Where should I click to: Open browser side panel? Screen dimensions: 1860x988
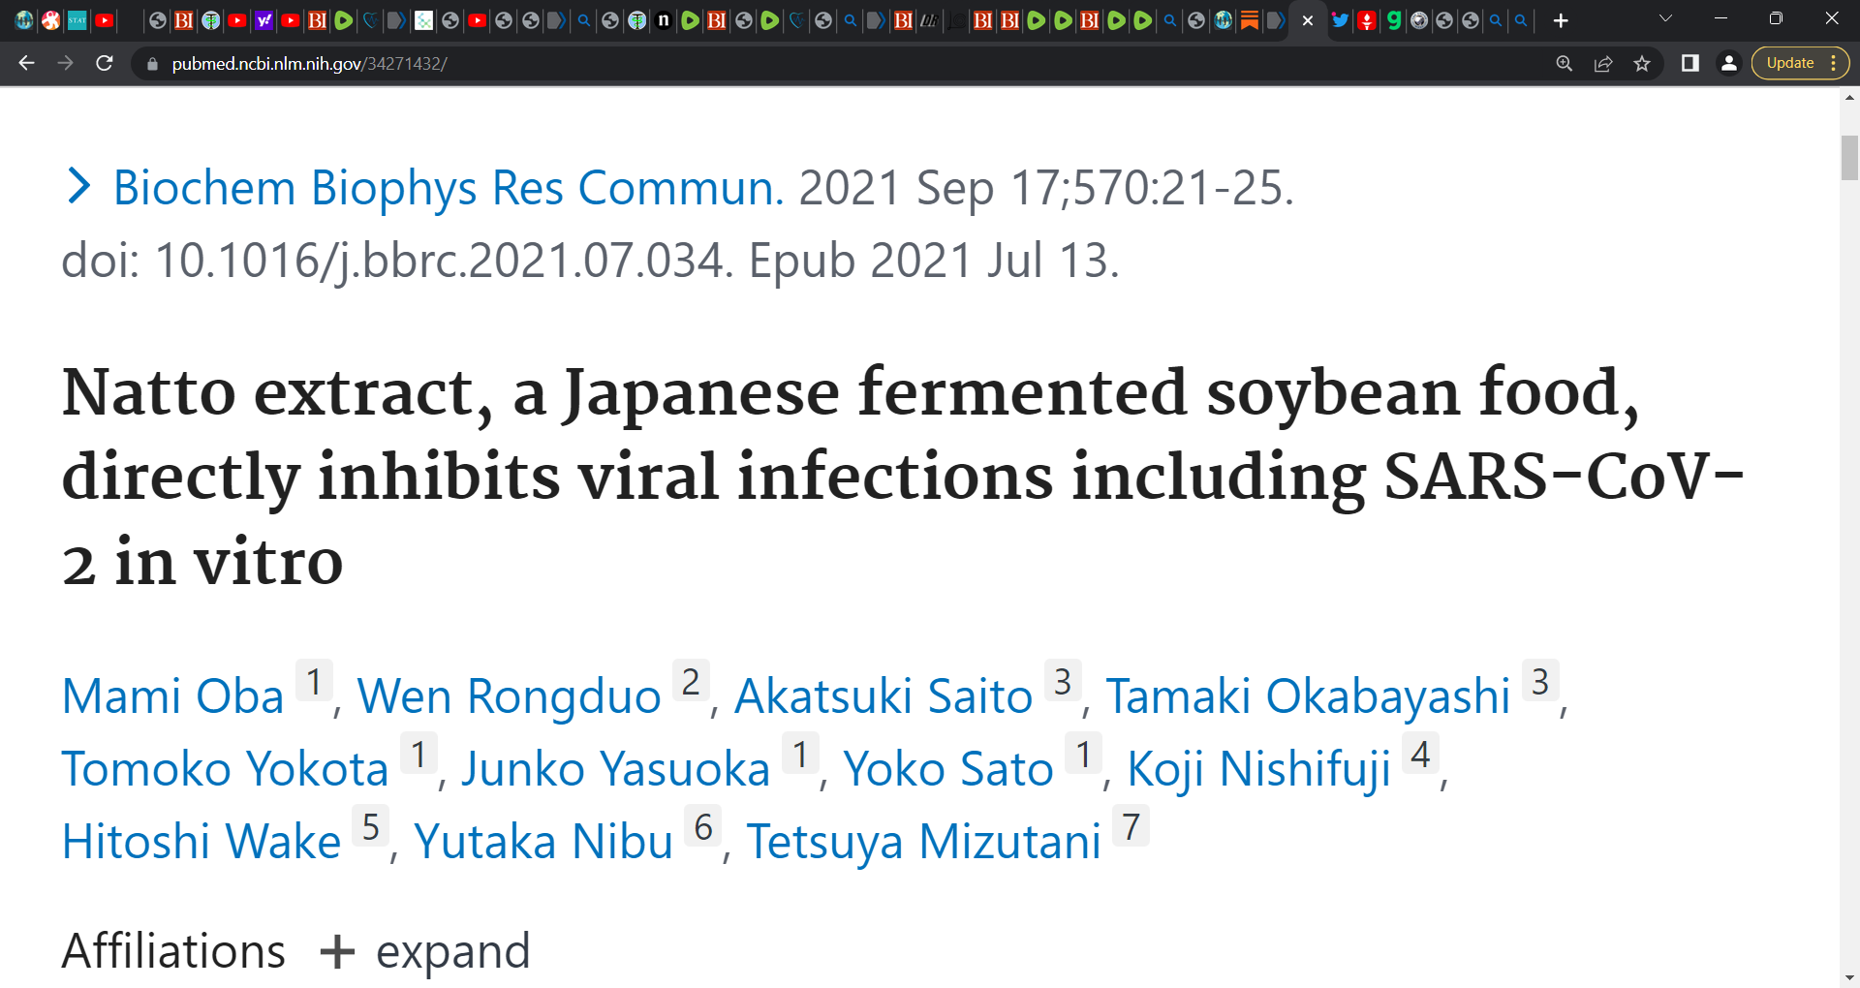click(1690, 63)
